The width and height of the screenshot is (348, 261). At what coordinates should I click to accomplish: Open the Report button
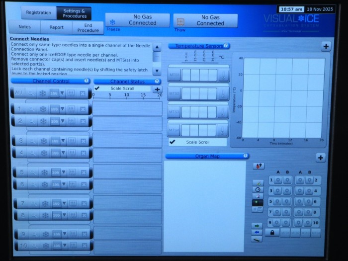pos(56,27)
